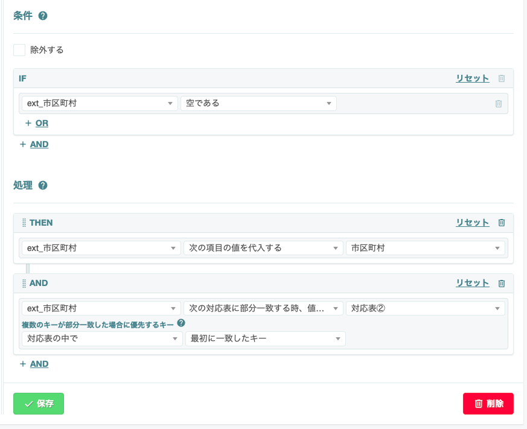The height and width of the screenshot is (429, 527).
Task: Open help icon next to 条件 heading
Action: point(43,16)
